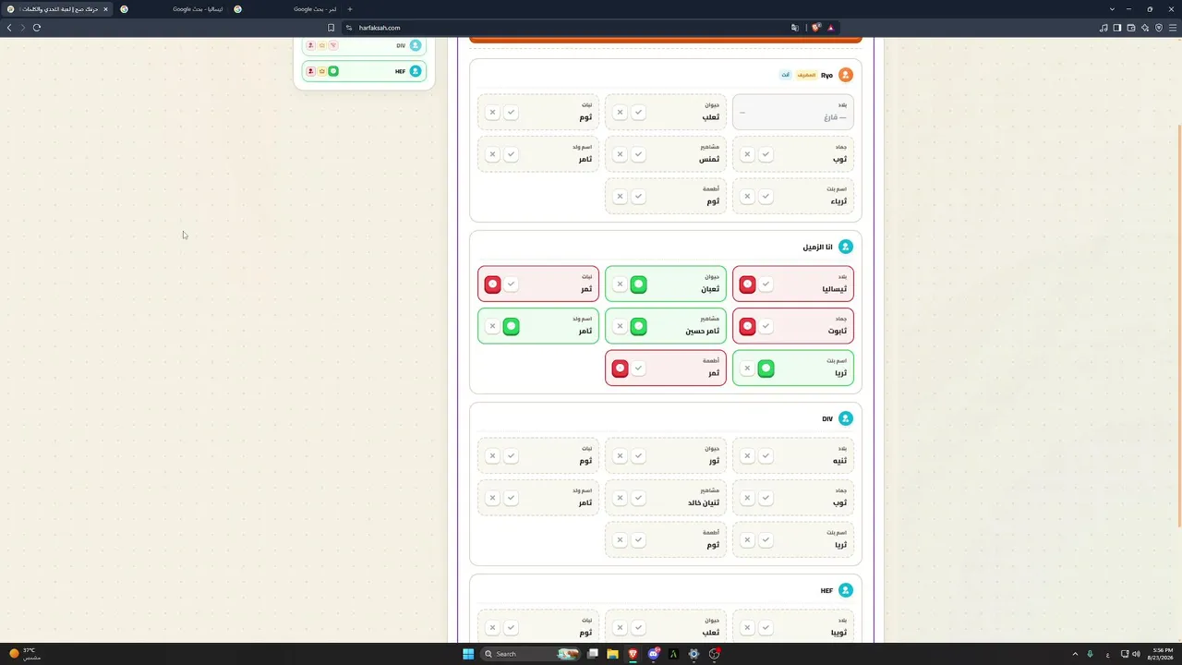Toggle green approve on انا الزميل's animal ثعبان
The height and width of the screenshot is (665, 1182).
tap(638, 284)
